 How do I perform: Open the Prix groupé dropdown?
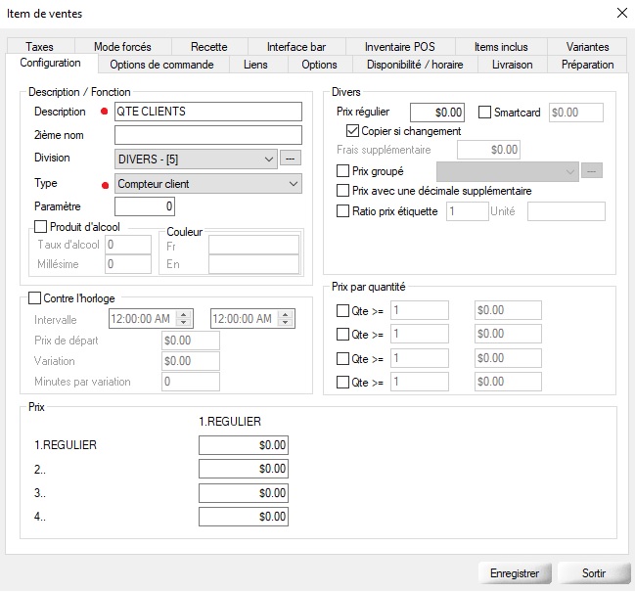pos(508,171)
